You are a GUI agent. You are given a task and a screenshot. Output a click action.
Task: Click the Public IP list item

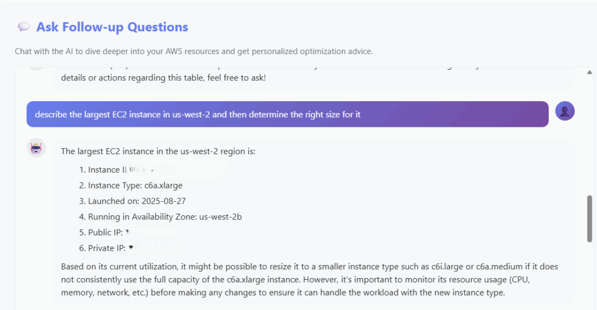105,233
